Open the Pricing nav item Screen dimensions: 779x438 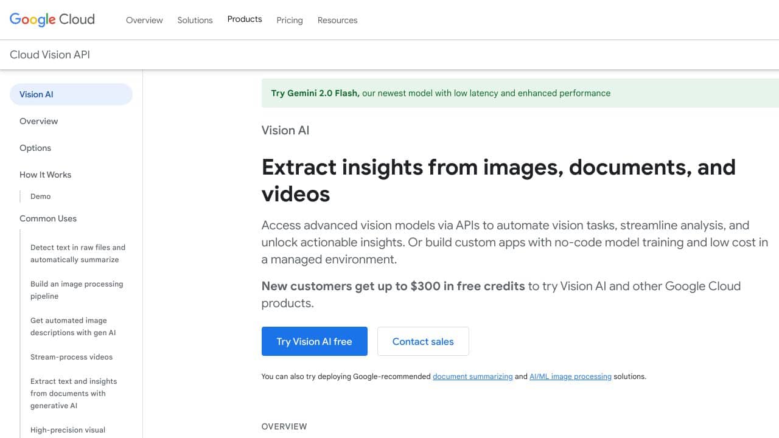click(x=290, y=20)
